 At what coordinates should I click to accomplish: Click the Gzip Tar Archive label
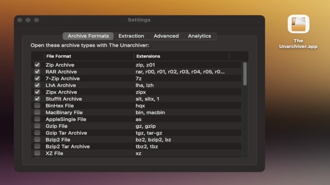point(66,133)
